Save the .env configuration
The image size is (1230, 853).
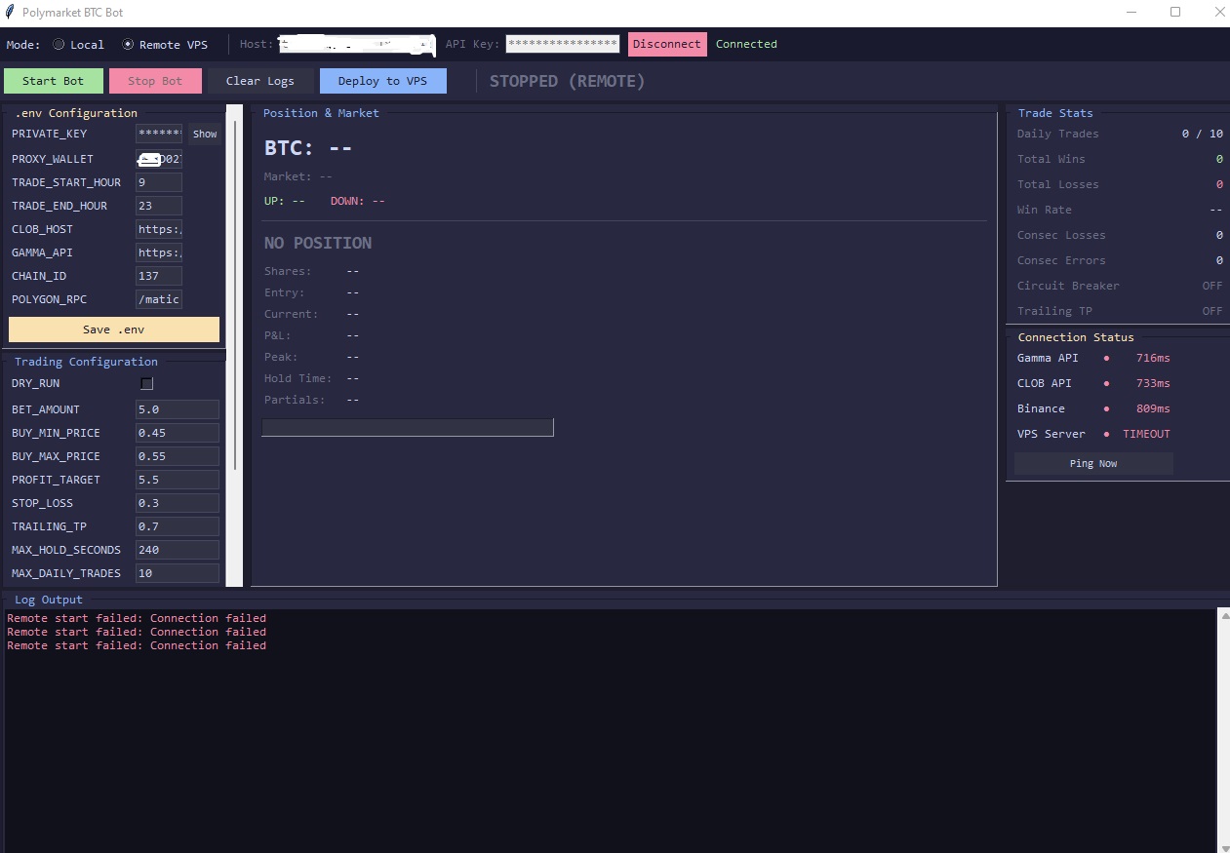[x=114, y=330]
